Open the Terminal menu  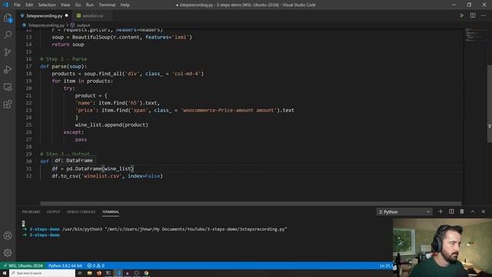[107, 5]
